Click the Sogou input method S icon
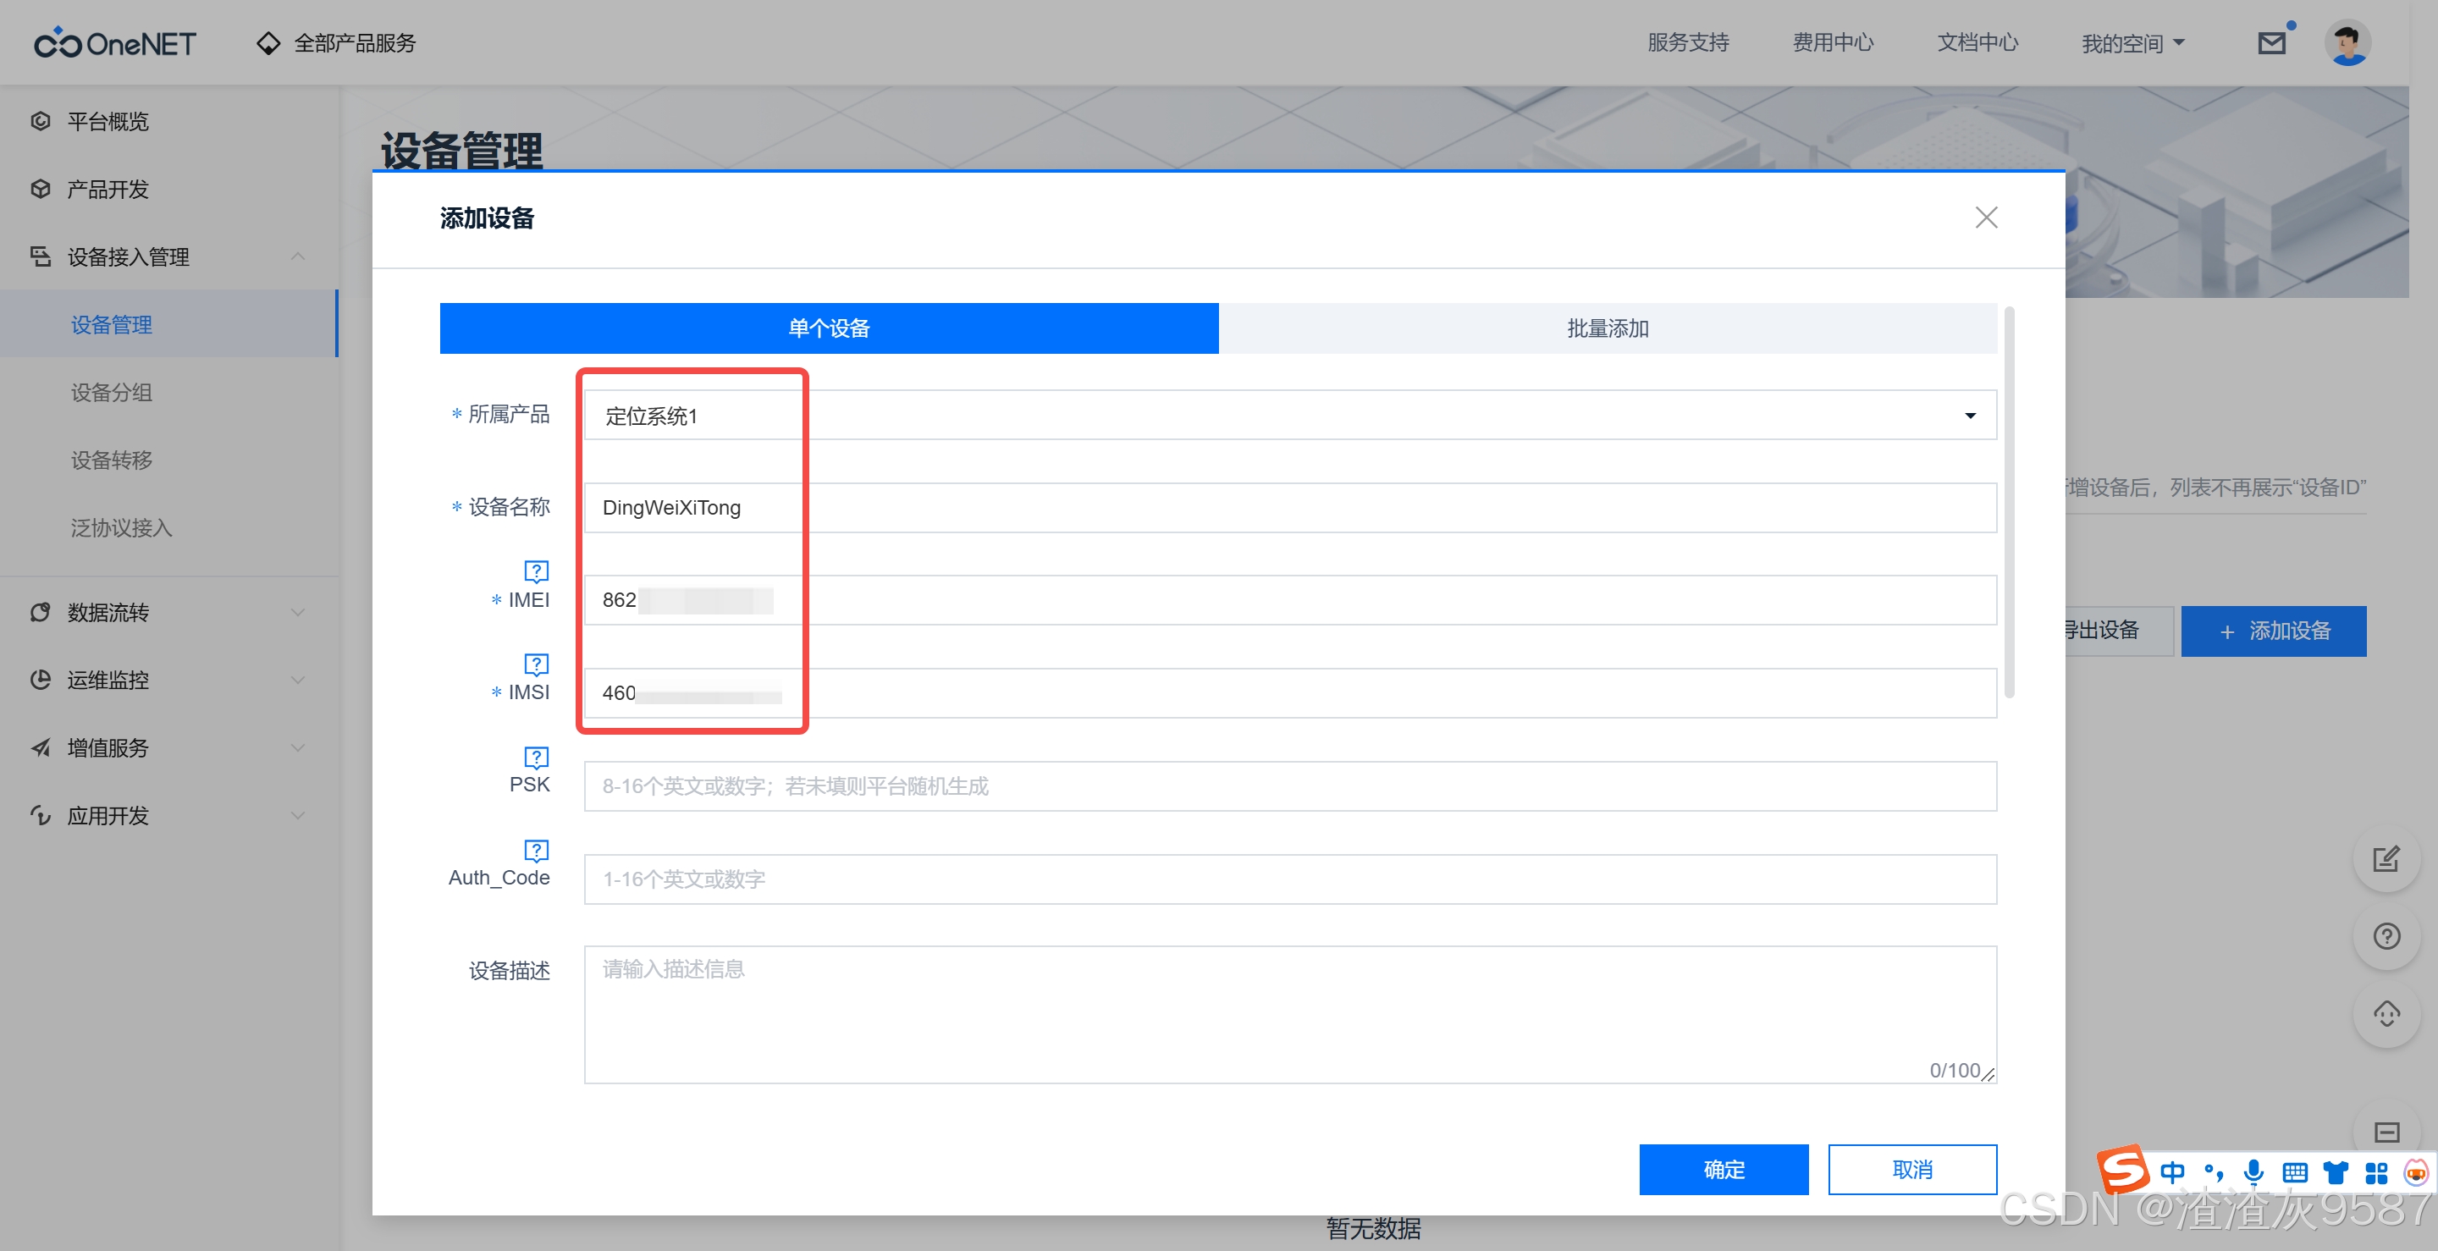This screenshot has height=1251, width=2438. (x=2122, y=1170)
